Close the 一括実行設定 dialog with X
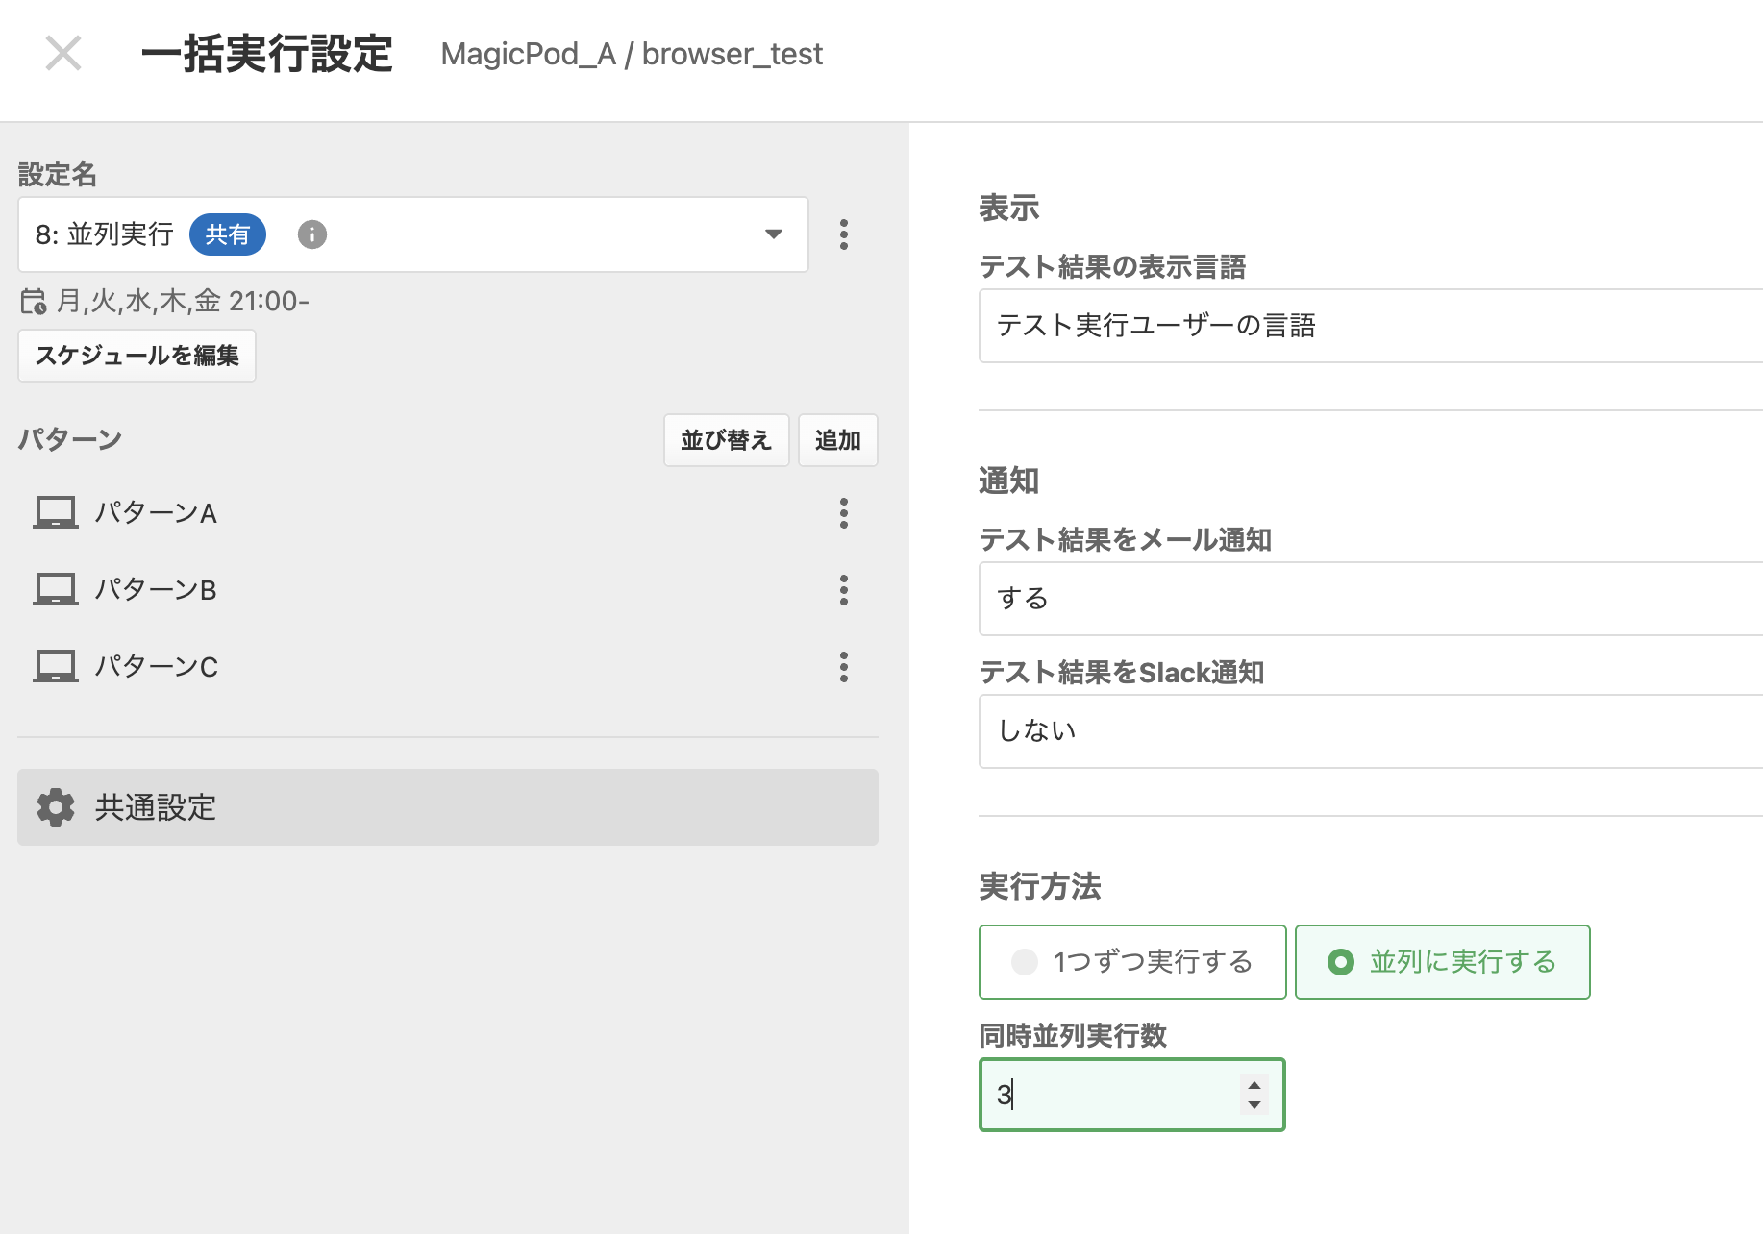Image resolution: width=1763 pixels, height=1234 pixels. 63,53
